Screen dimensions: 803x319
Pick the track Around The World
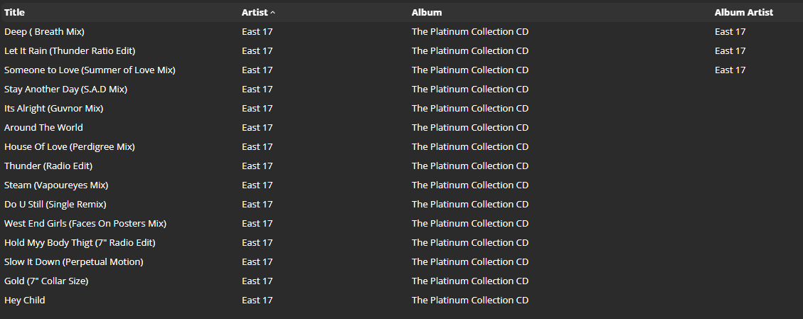(x=43, y=127)
